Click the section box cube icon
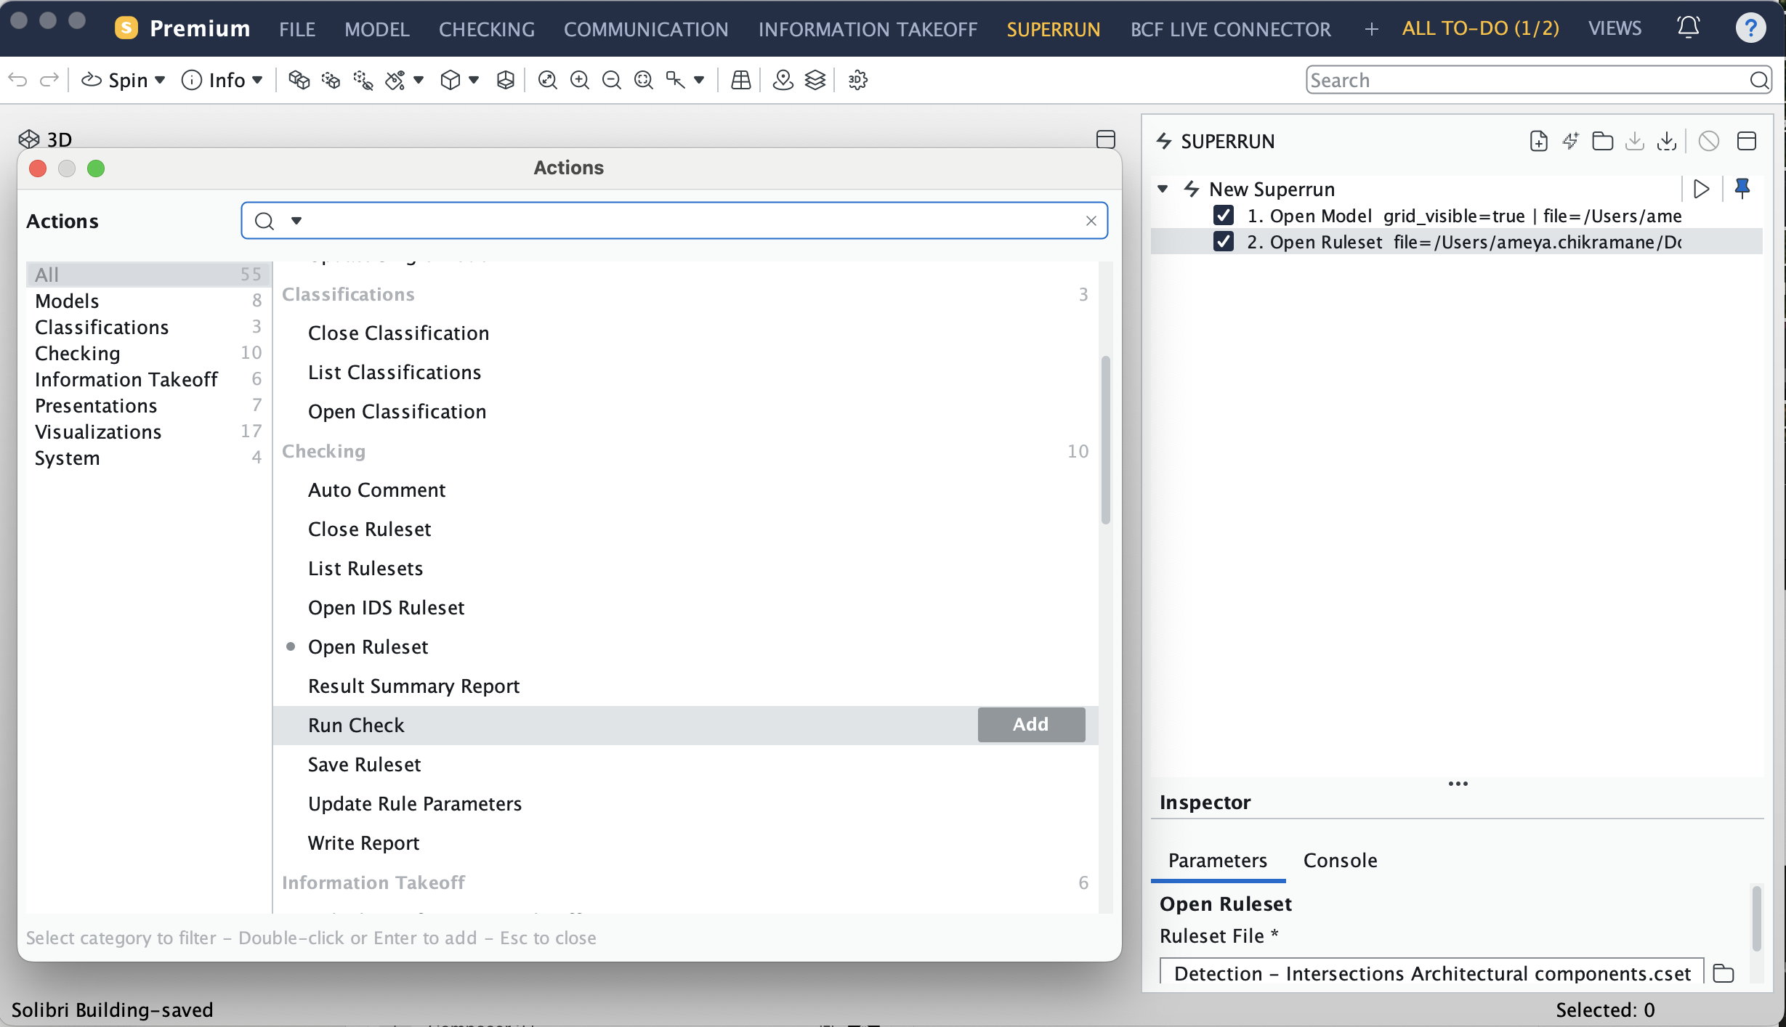Image resolution: width=1786 pixels, height=1027 pixels. pos(506,80)
